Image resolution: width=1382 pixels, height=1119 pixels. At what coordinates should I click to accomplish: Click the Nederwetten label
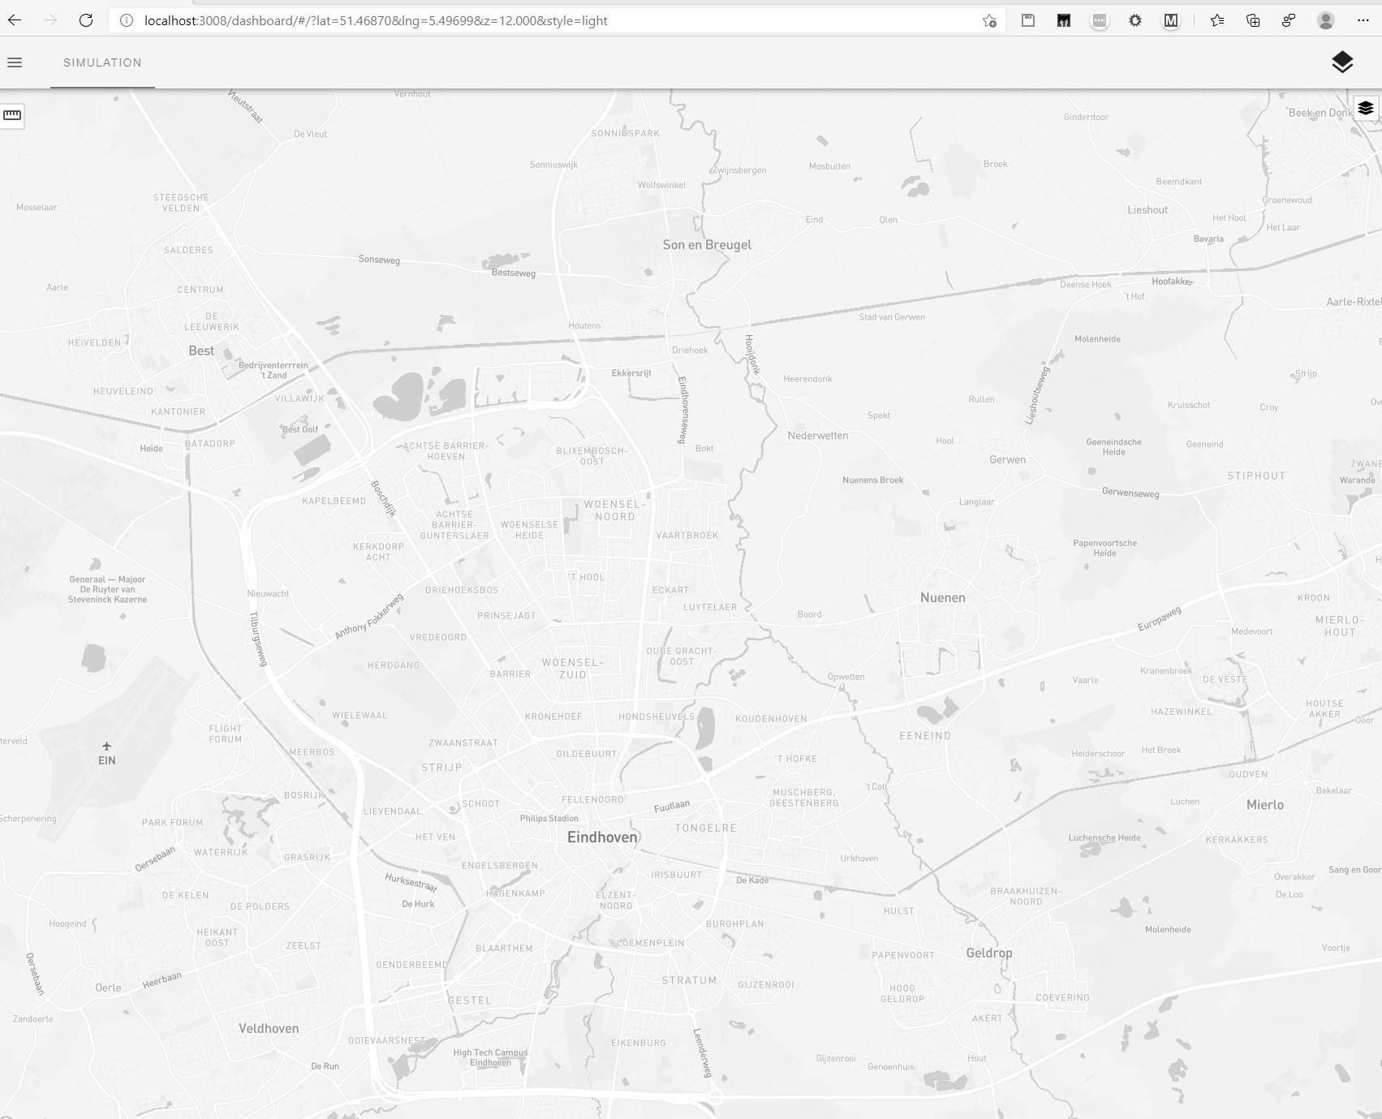coord(818,436)
